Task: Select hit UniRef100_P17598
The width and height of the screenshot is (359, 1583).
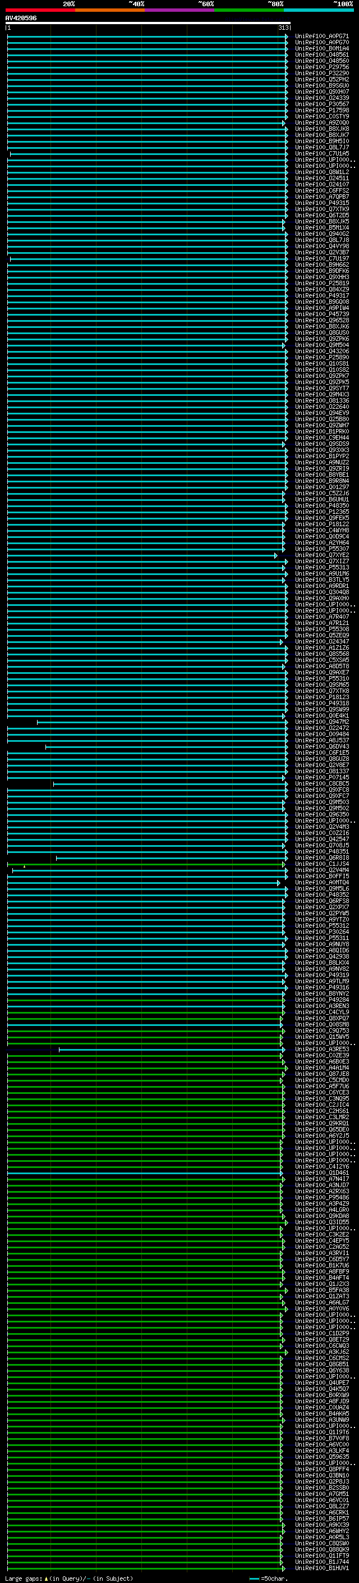Action: [x=321, y=111]
